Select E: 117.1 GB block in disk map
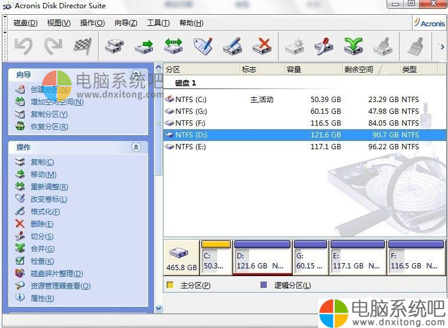The height and width of the screenshot is (328, 448). tap(358, 258)
